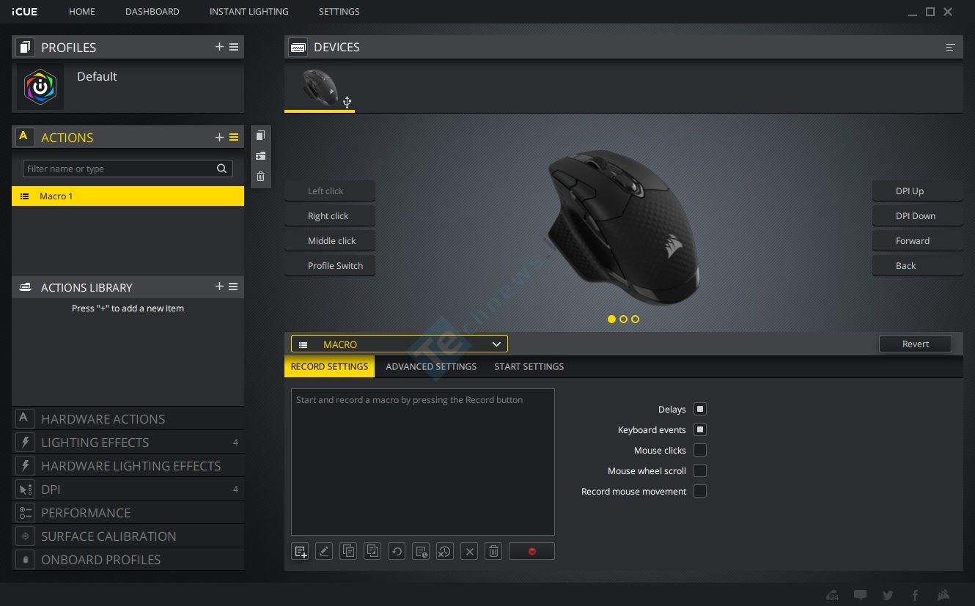This screenshot has height=606, width=975.
Task: Open the 24/7 support icon in footer
Action: (832, 595)
